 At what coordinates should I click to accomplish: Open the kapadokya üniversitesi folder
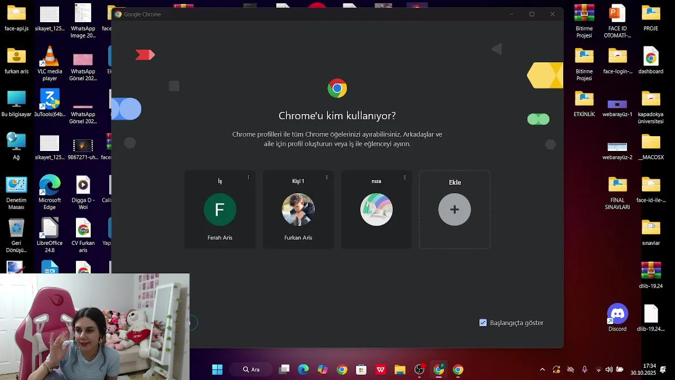[651, 107]
